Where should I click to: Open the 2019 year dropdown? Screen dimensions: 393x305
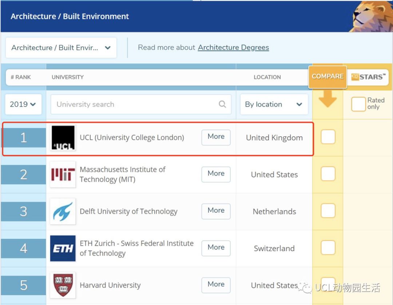(23, 104)
